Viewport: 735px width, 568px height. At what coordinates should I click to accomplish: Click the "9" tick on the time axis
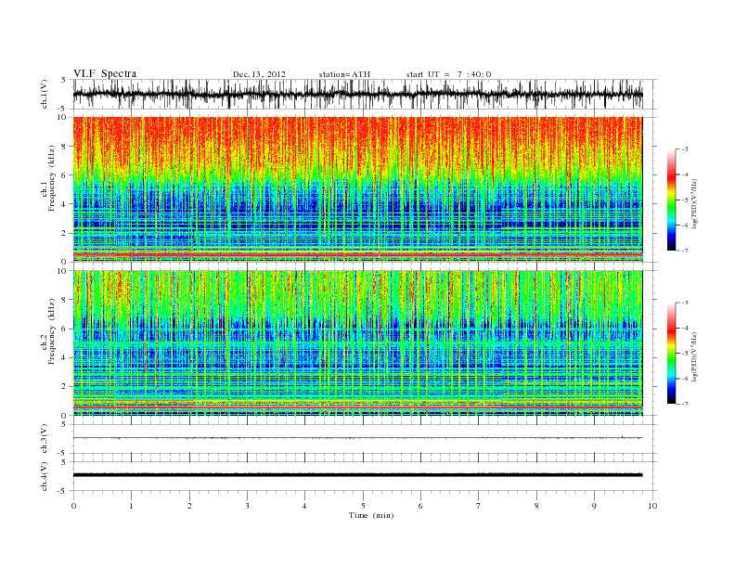(x=594, y=506)
